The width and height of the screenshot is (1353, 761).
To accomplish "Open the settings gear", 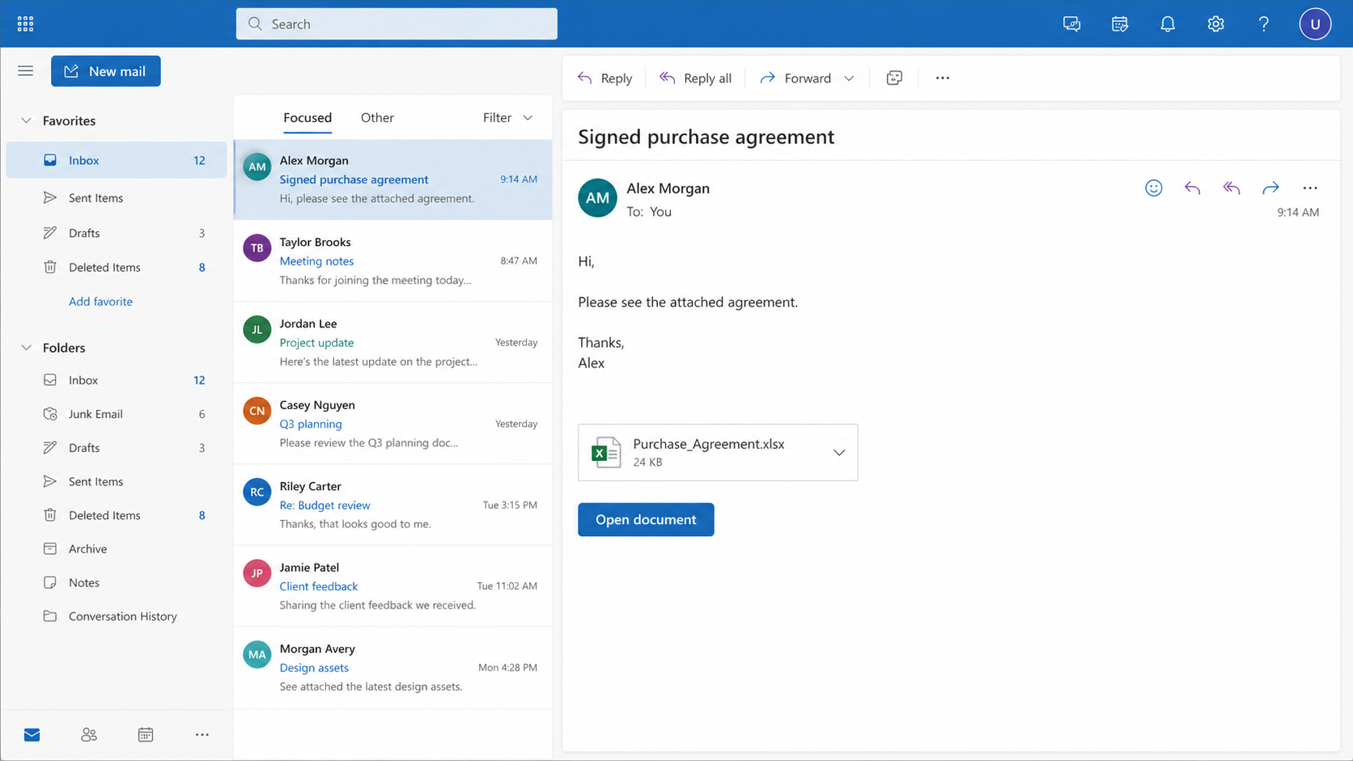I will [x=1215, y=23].
